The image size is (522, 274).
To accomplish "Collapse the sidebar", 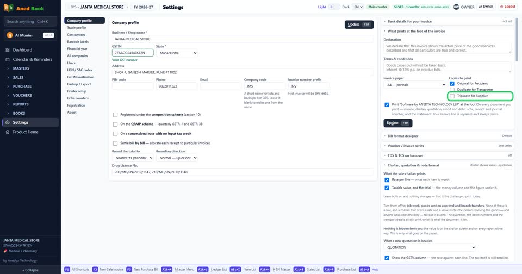I will [x=30, y=270].
